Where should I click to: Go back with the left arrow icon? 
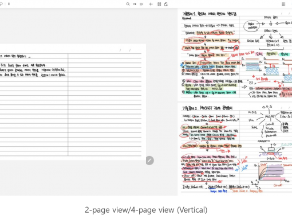click(151, 4)
